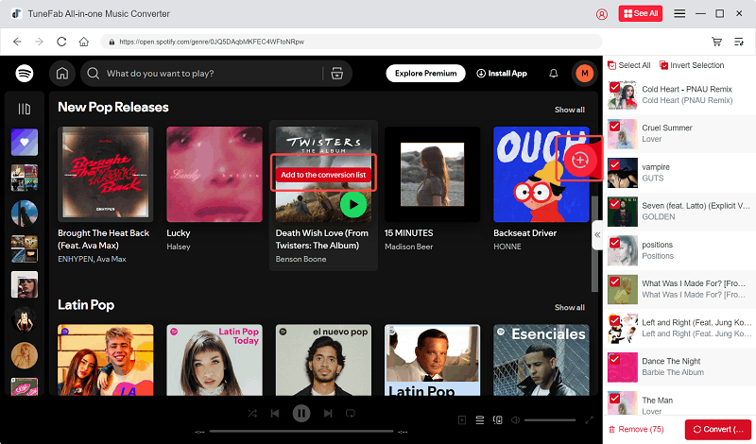Adjust the volume slider in player bar

(x=549, y=419)
